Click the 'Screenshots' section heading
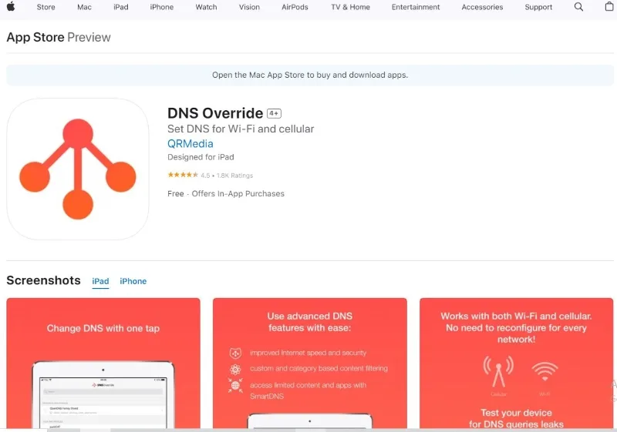The height and width of the screenshot is (432, 617). click(44, 280)
